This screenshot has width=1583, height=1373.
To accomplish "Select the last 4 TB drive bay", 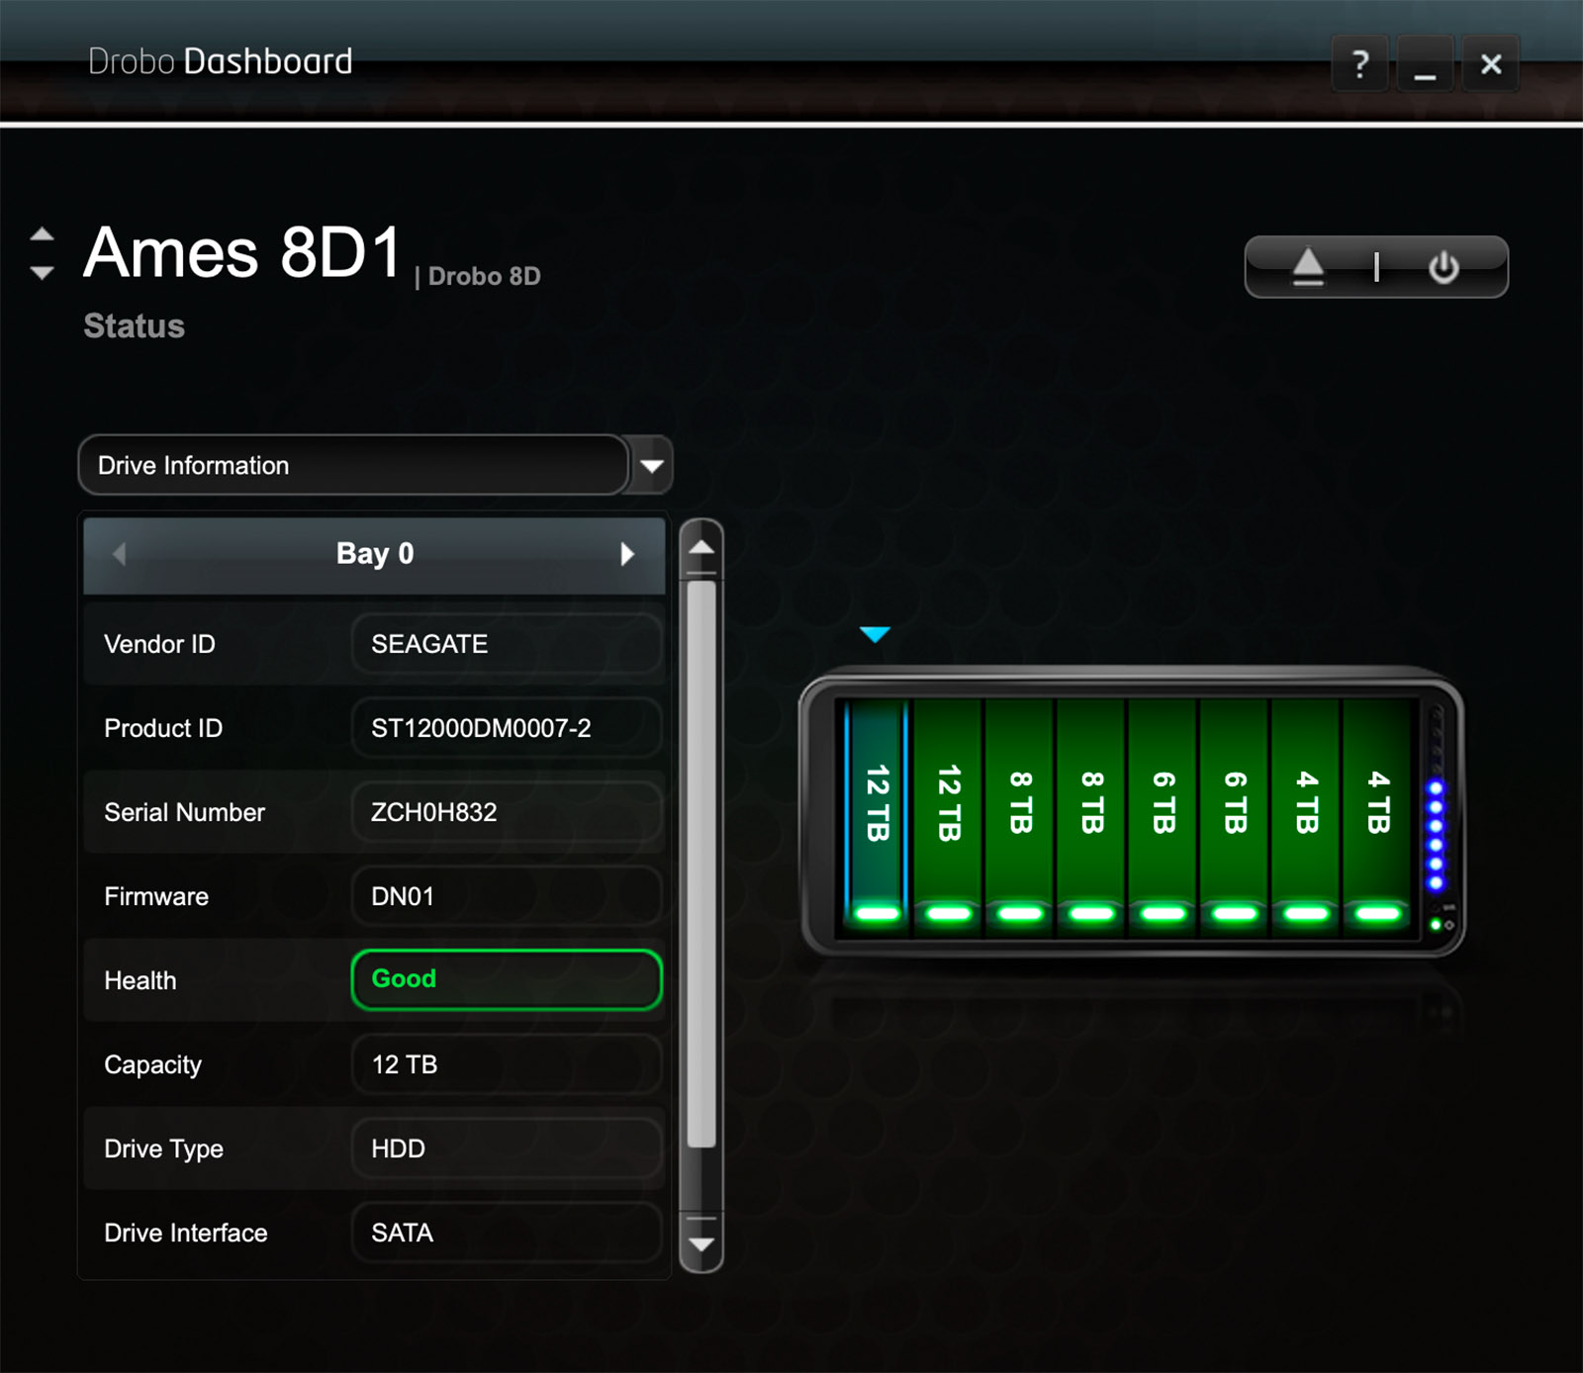I will point(1377,806).
